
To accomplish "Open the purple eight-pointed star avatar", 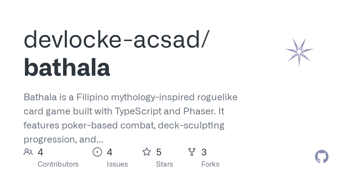I will pos(299,53).
